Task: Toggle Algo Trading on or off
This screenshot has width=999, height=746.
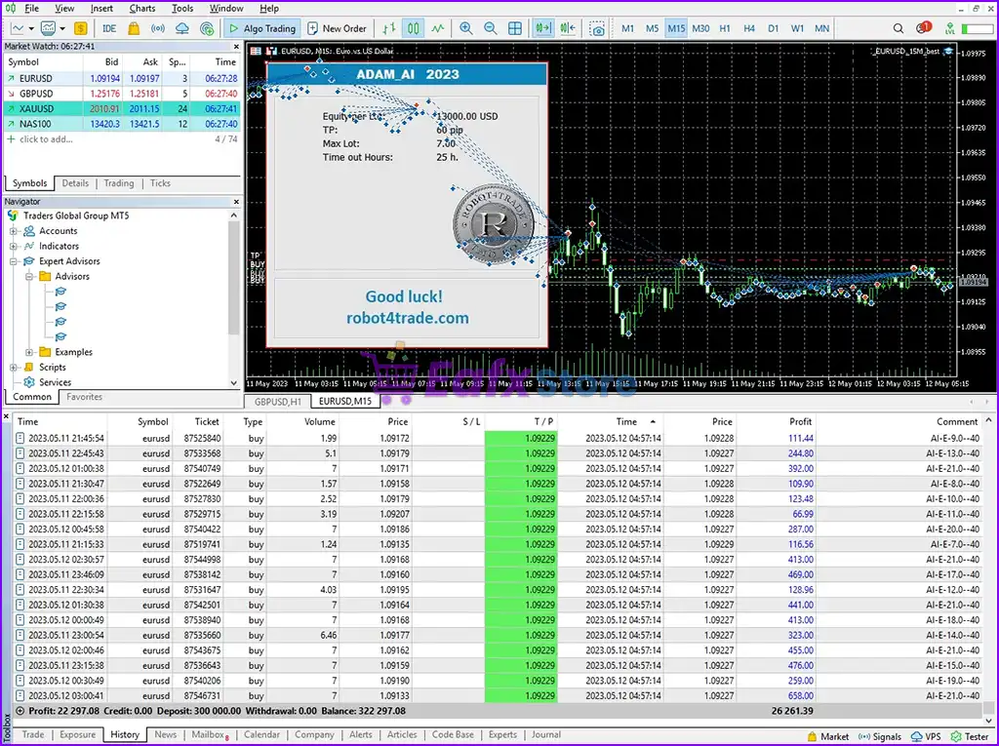Action: (261, 28)
